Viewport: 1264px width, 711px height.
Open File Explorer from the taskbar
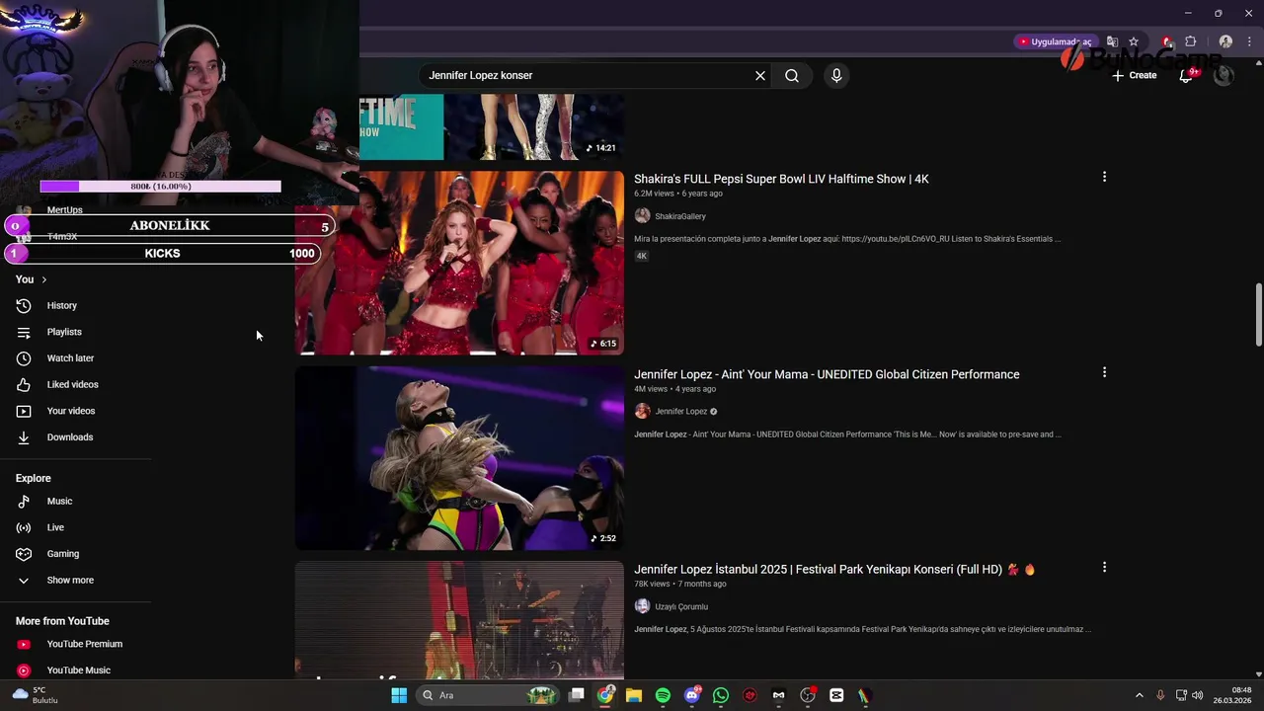point(634,695)
